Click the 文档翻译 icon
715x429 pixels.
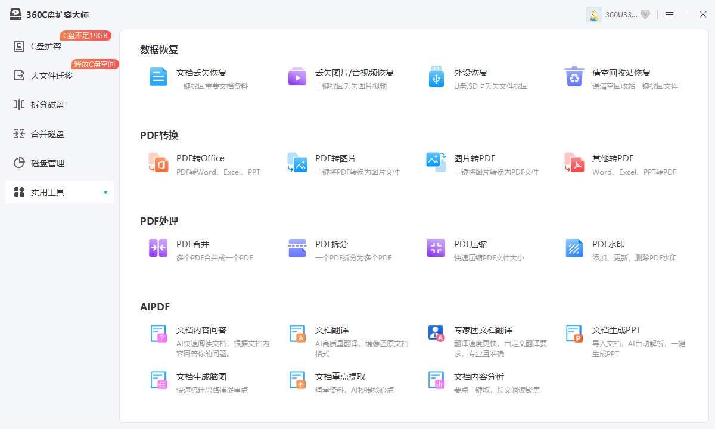[x=297, y=334]
